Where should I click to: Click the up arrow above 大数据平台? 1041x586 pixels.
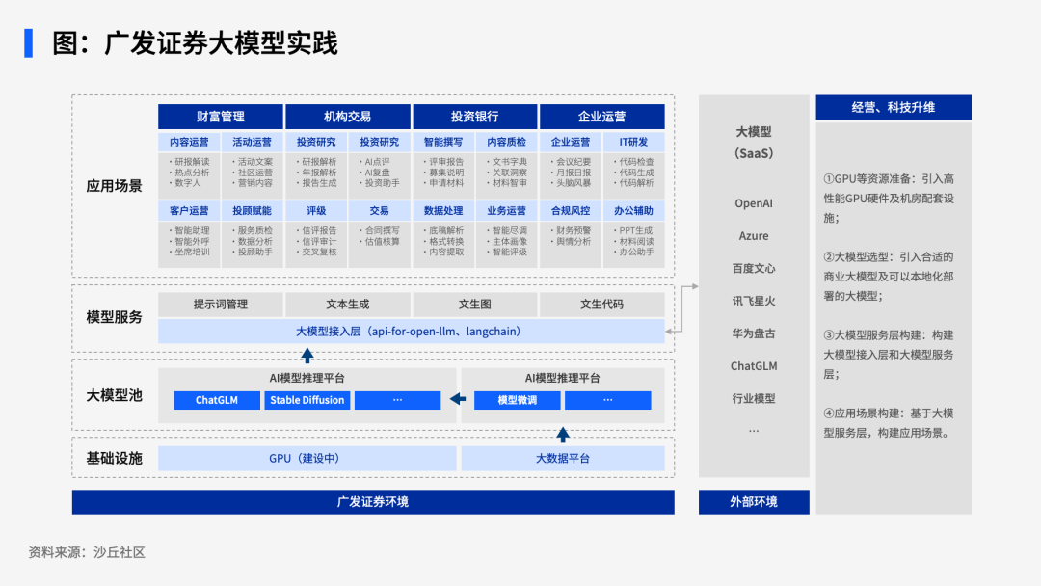click(563, 434)
